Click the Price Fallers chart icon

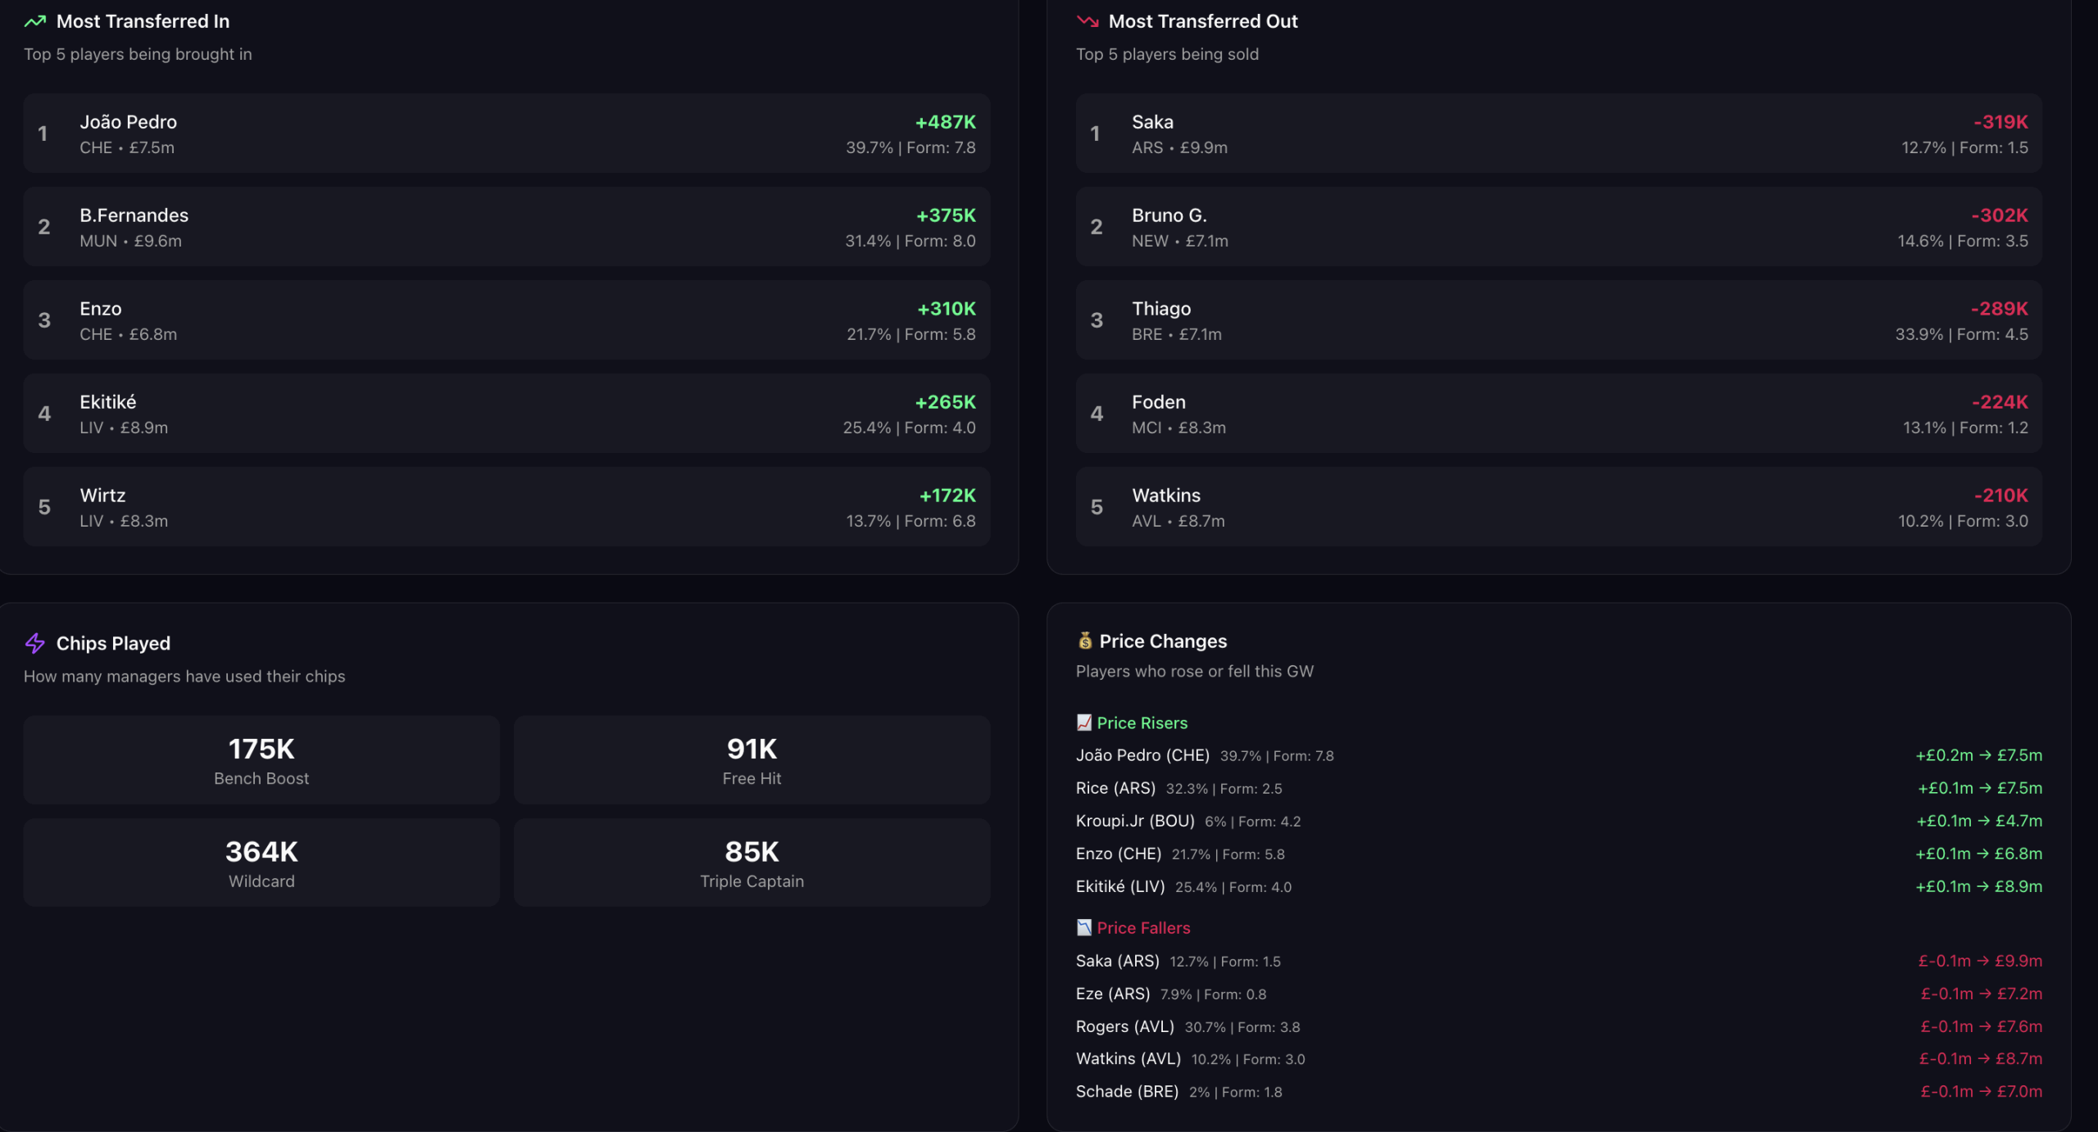pos(1084,927)
